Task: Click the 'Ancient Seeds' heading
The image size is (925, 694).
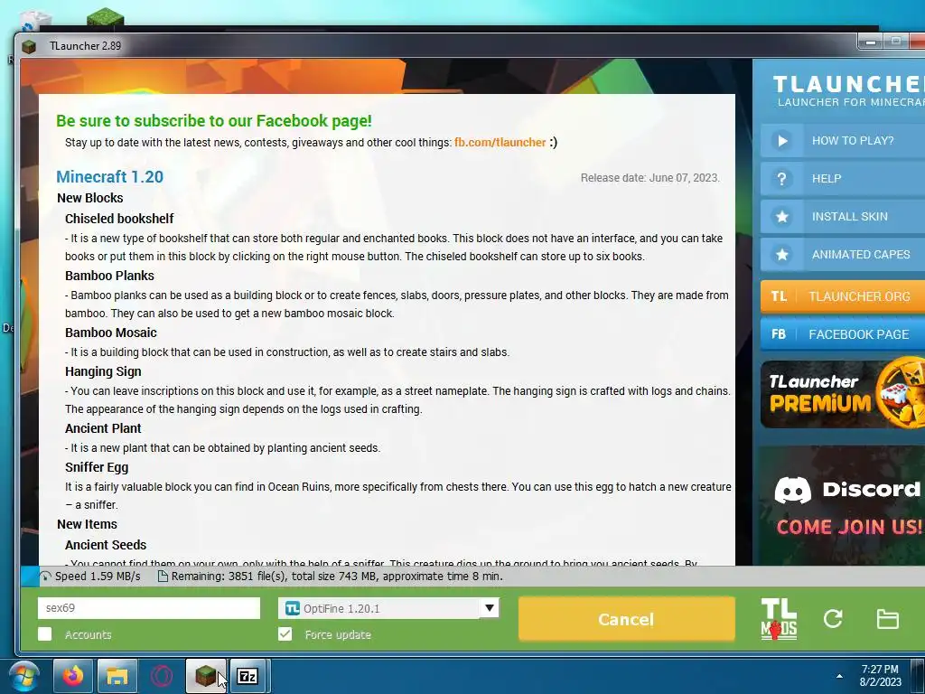Action: (106, 545)
